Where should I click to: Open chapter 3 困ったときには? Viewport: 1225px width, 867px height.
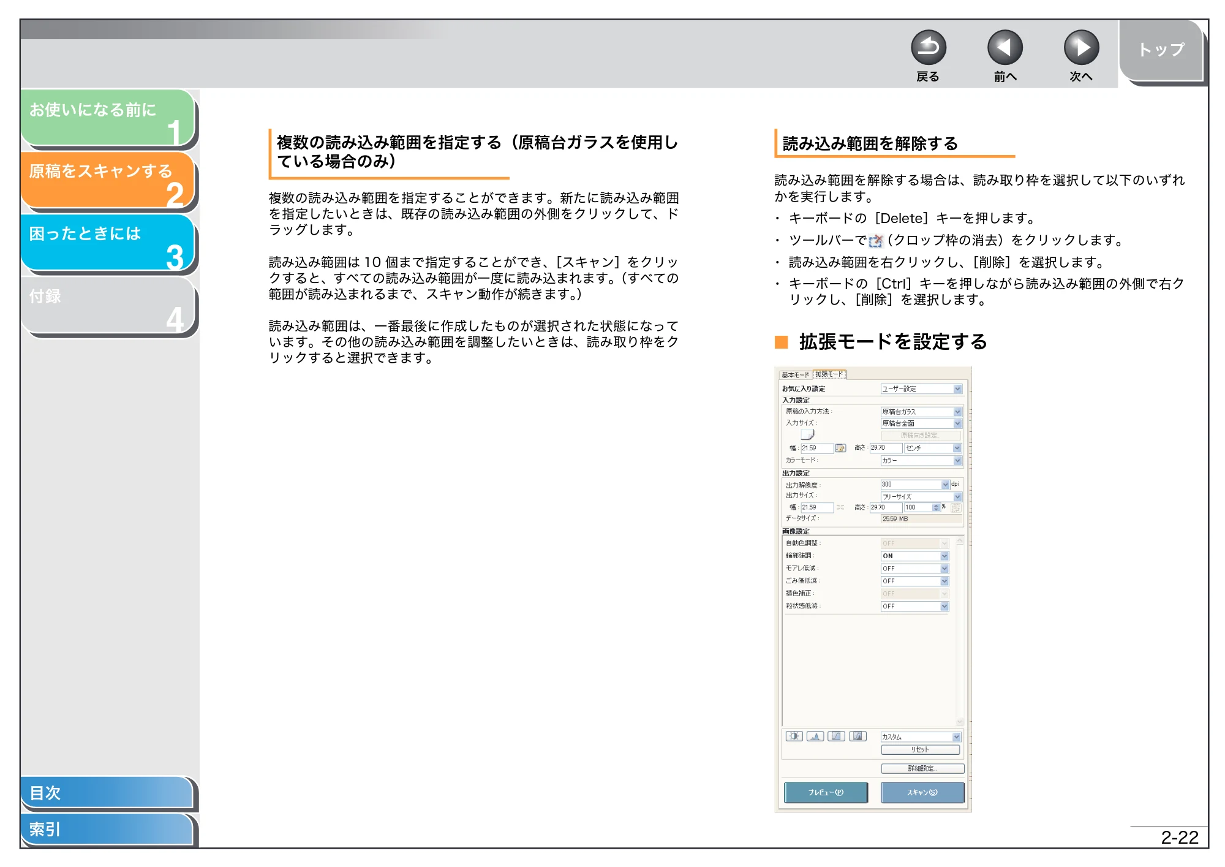[x=108, y=243]
